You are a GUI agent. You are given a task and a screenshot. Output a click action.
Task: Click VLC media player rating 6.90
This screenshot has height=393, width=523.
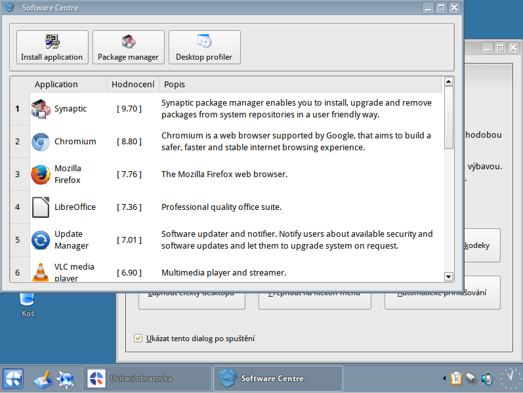point(129,272)
